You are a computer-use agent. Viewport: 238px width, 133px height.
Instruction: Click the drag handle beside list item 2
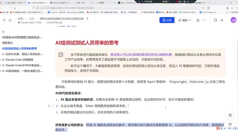(53, 106)
